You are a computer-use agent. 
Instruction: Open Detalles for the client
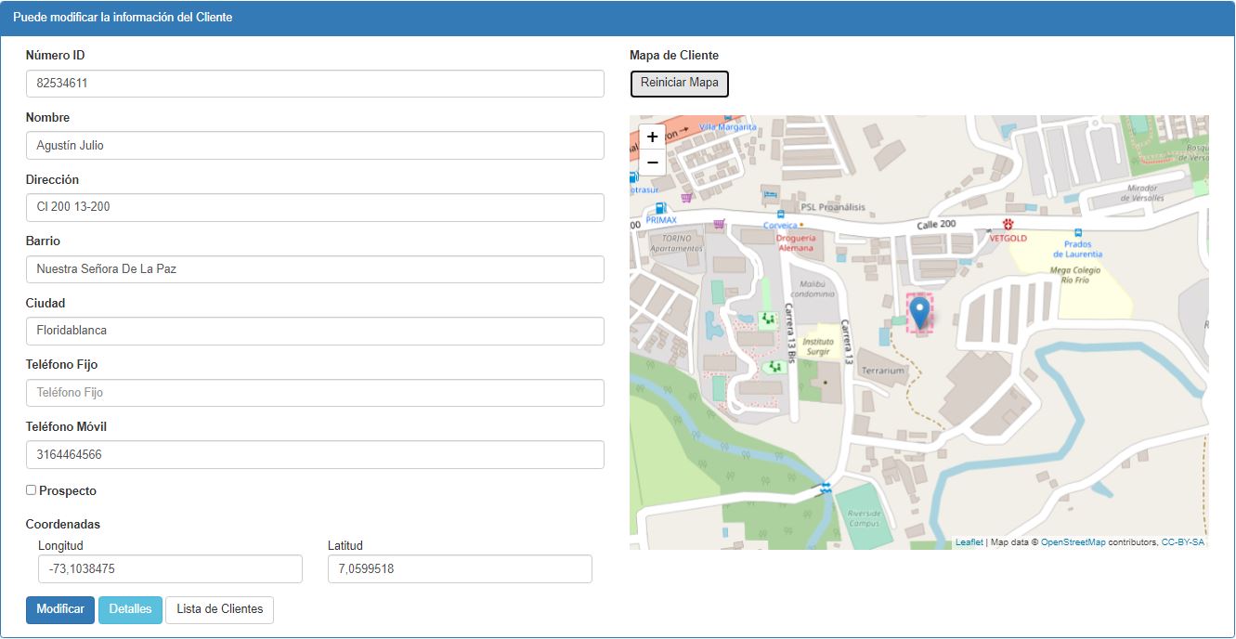tap(130, 610)
